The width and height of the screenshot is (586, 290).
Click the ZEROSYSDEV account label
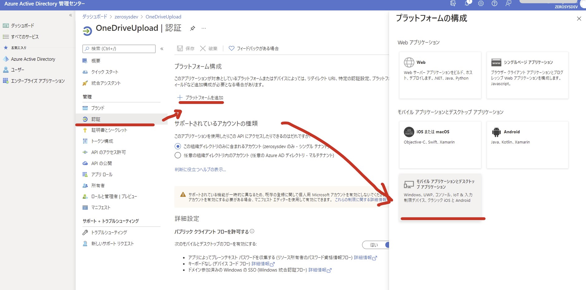coord(566,7)
